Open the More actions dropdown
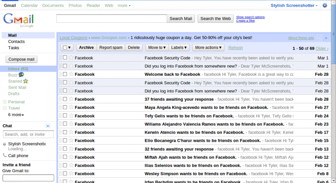This screenshot has width=336, height=183. [x=208, y=47]
